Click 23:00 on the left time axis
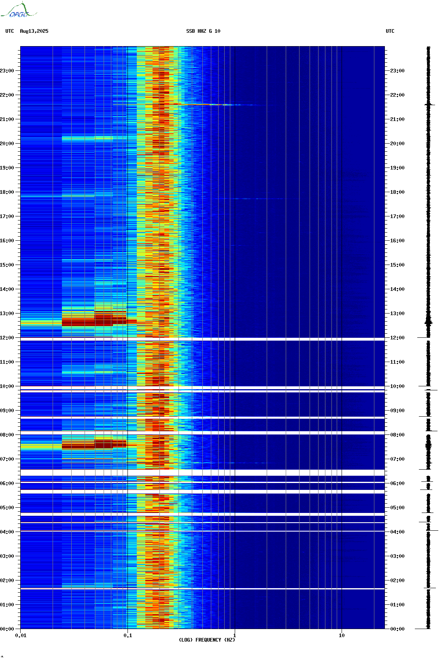This screenshot has width=446, height=661. click(x=7, y=71)
